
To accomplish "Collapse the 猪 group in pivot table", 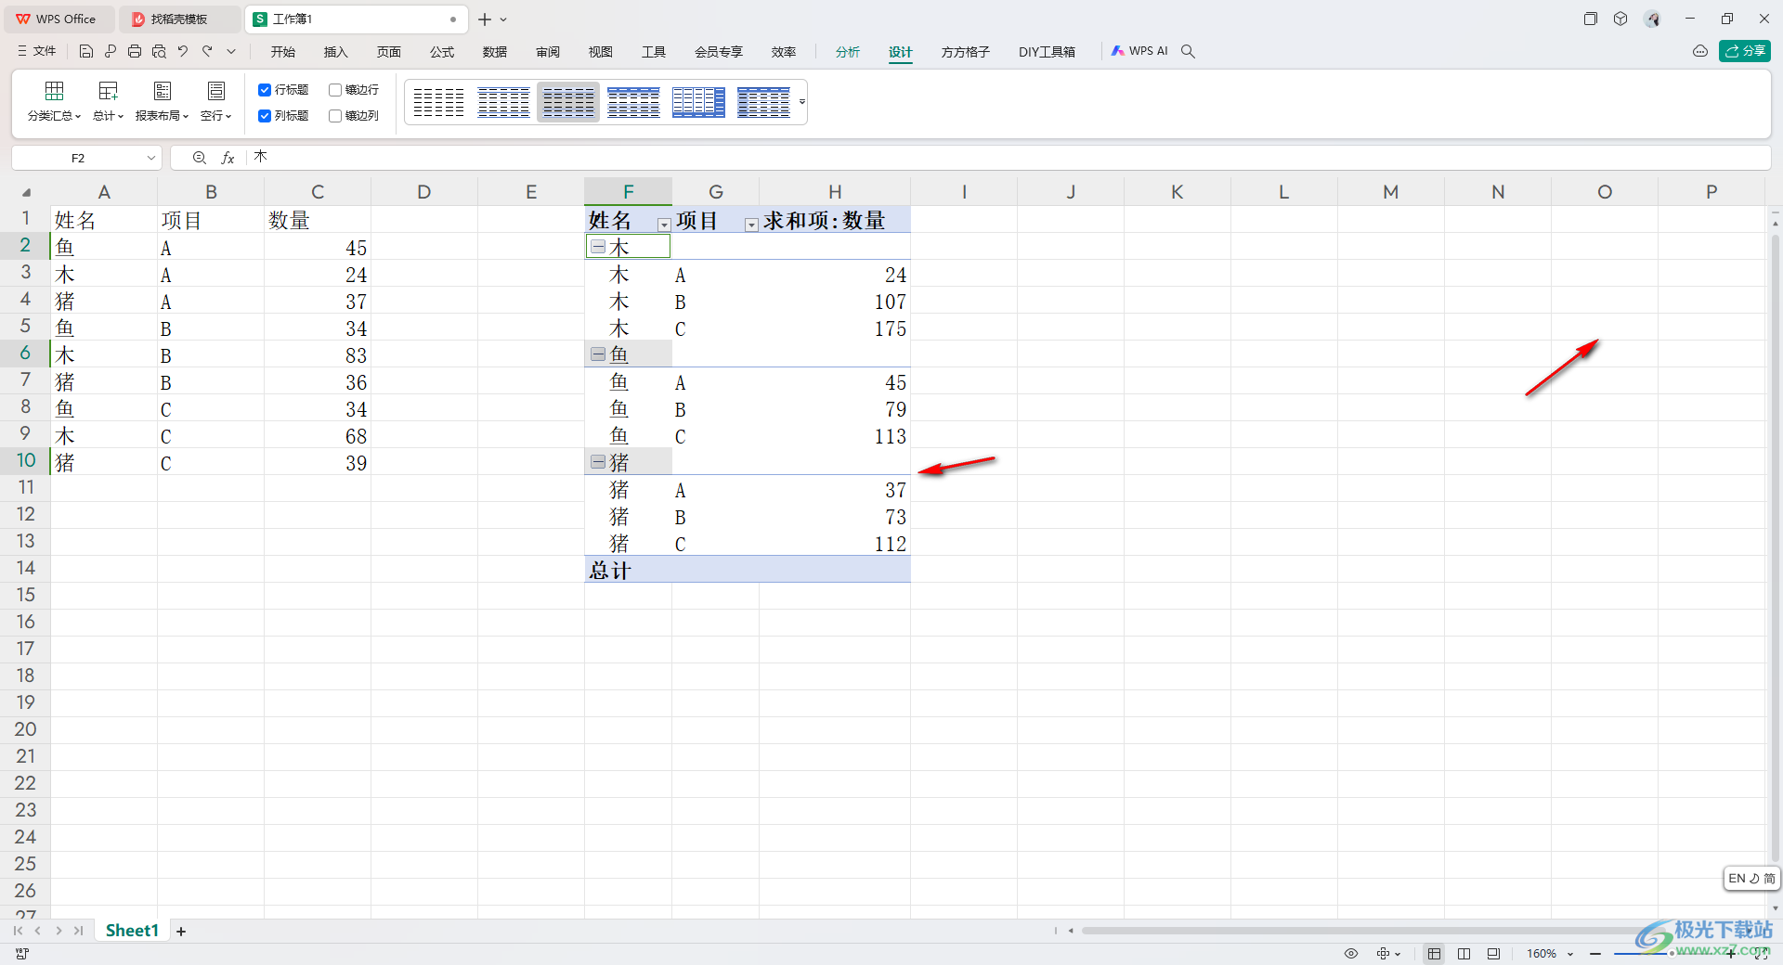I will (599, 462).
